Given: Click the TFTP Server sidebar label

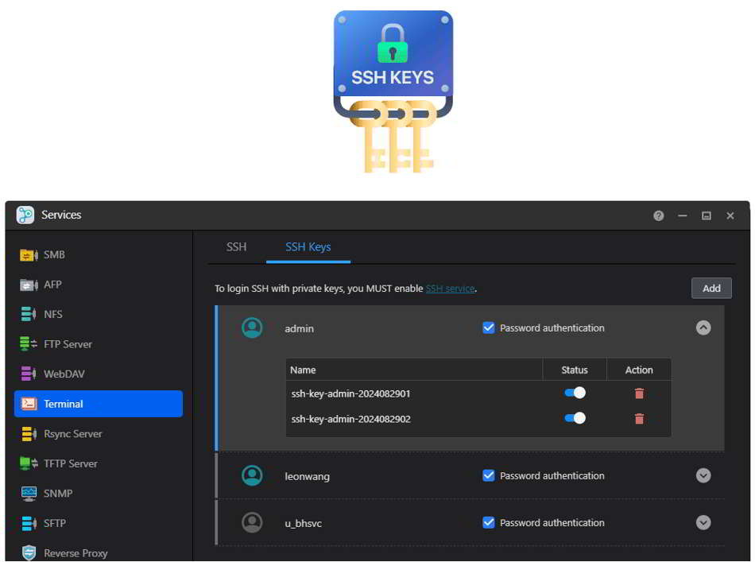Looking at the screenshot, I should 70,463.
